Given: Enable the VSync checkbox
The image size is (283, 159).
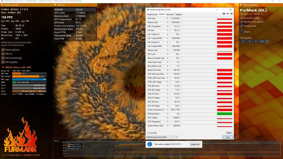Looking at the screenshot, I should point(242,32).
